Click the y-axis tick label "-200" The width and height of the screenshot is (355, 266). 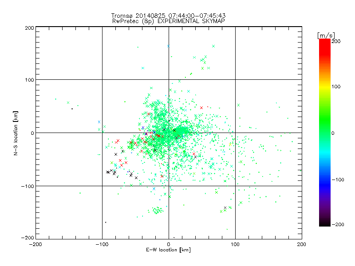28,238
